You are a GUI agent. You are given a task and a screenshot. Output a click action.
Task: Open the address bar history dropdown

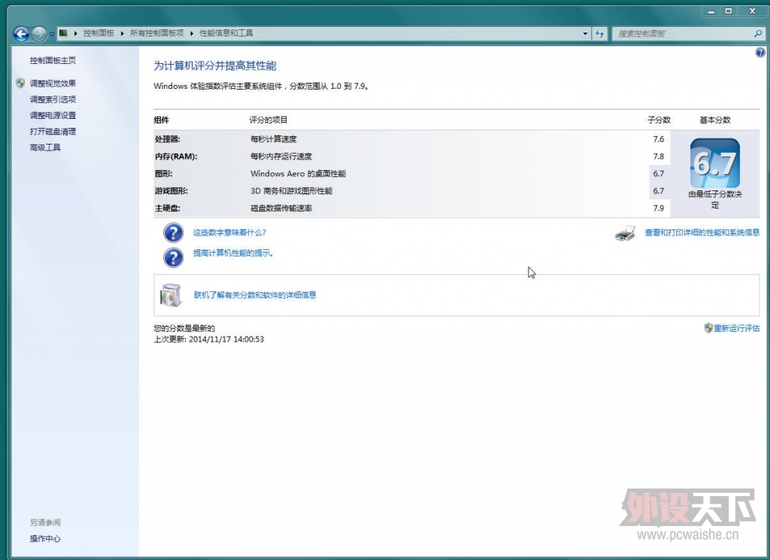[x=585, y=33]
